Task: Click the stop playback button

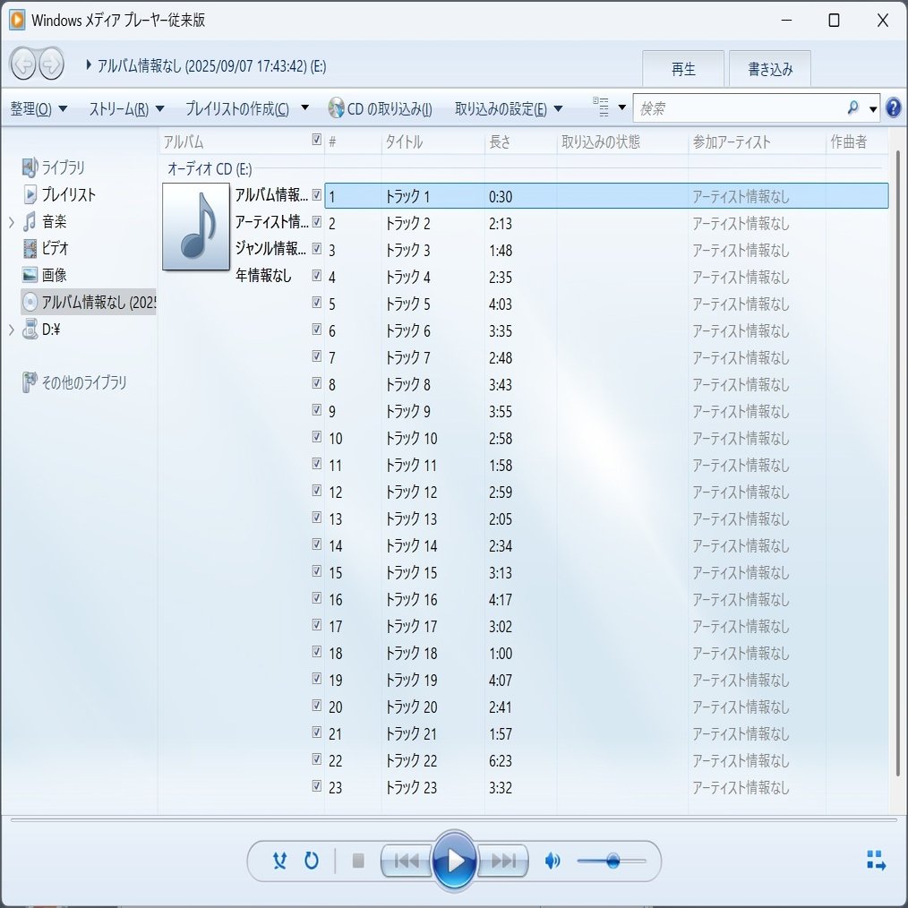Action: (x=358, y=861)
